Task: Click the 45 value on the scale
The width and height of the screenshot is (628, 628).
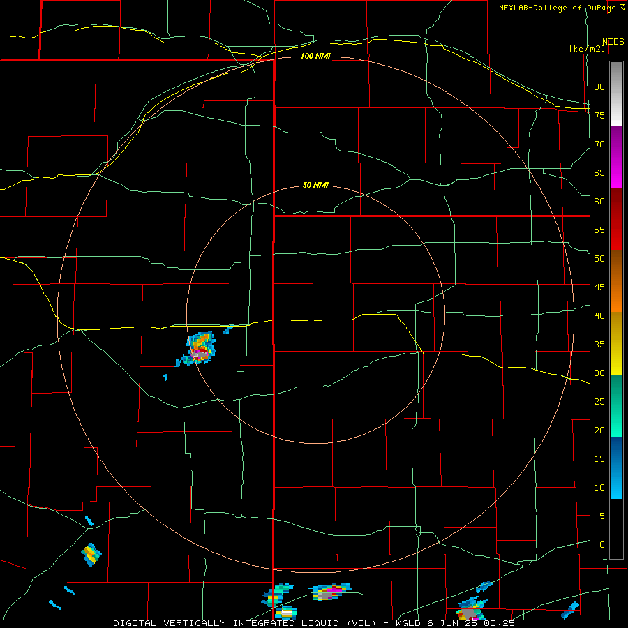Action: (x=599, y=287)
